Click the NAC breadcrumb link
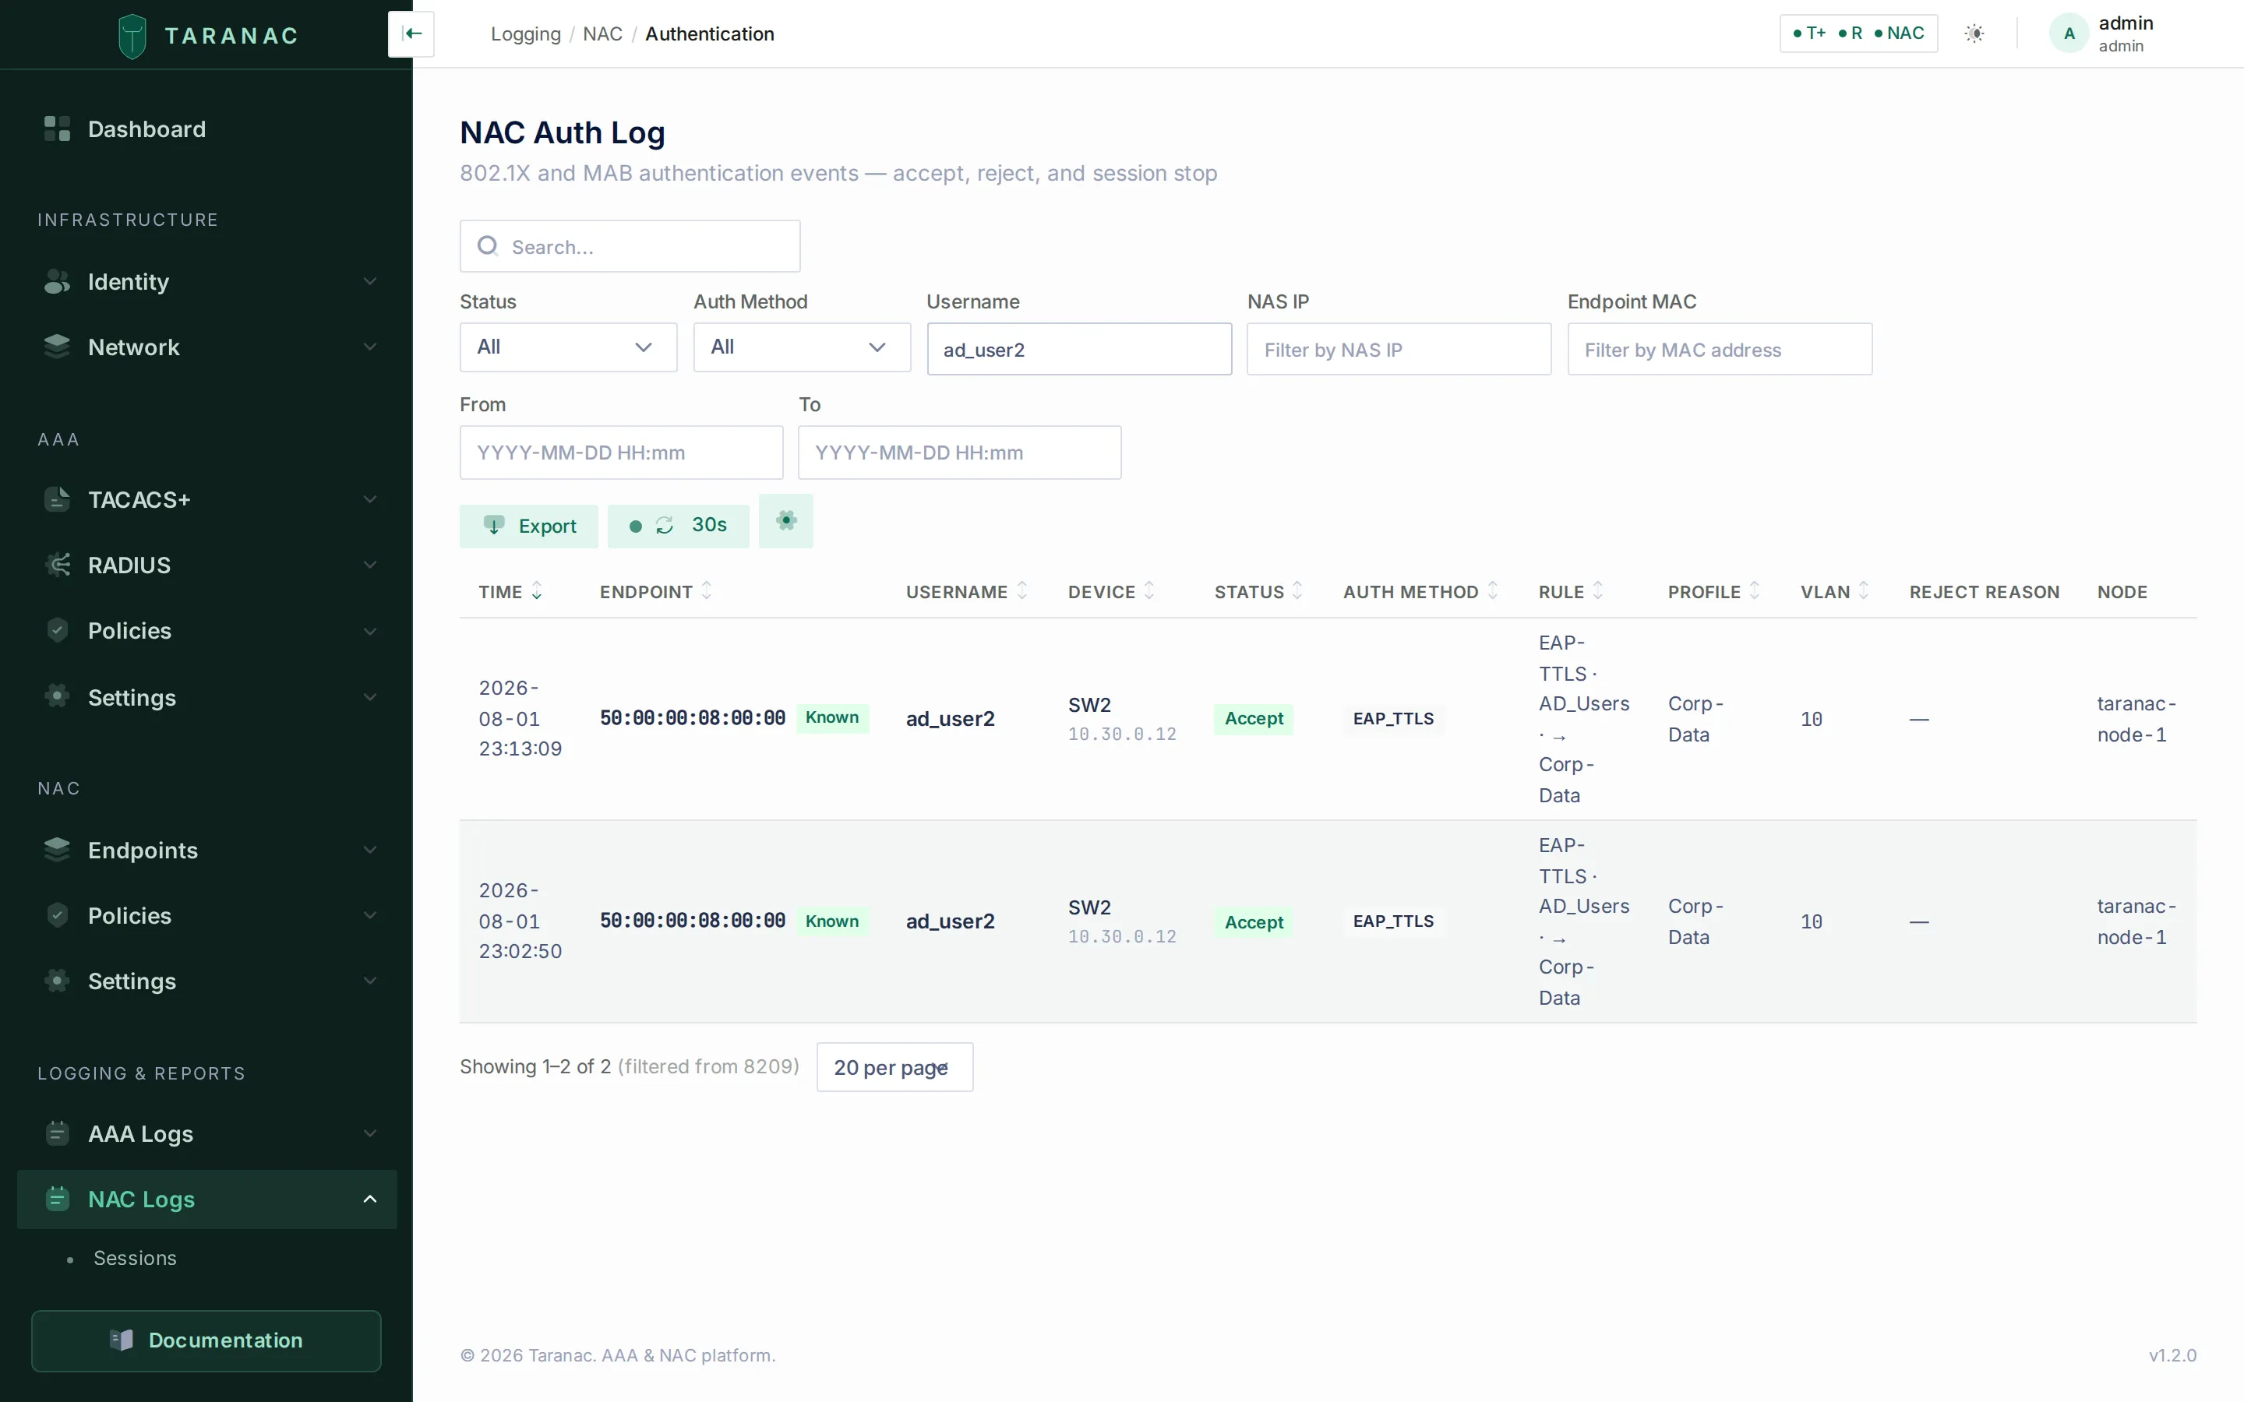The height and width of the screenshot is (1402, 2244). [602, 34]
